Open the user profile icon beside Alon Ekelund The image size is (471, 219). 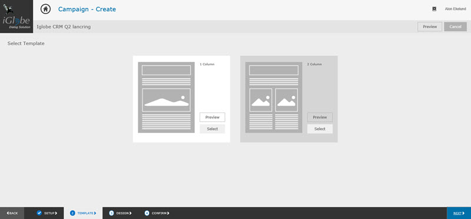pos(434,9)
